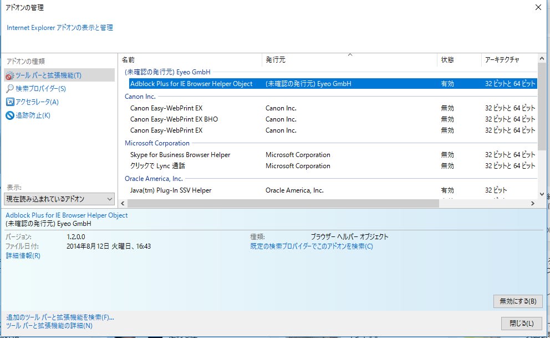The width and height of the screenshot is (550, 338).
Task: Open the 現在読み込まれているアドオン dropdown
Action: [x=59, y=199]
